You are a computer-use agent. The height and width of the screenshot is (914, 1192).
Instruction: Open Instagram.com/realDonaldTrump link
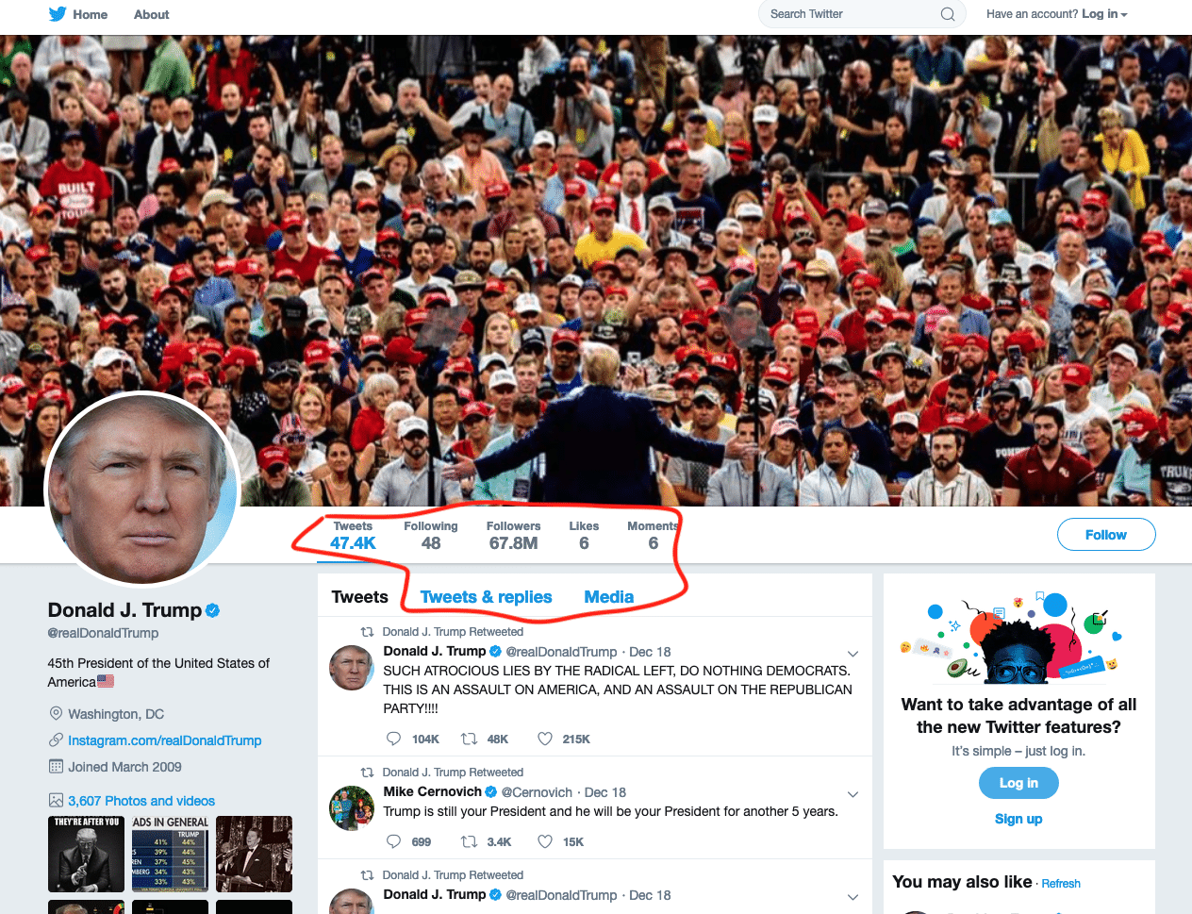(x=164, y=740)
